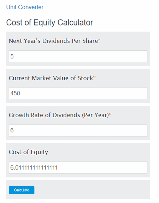159x203 pixels.
Task: Place cursor after the value 450
Action: click(x=20, y=93)
